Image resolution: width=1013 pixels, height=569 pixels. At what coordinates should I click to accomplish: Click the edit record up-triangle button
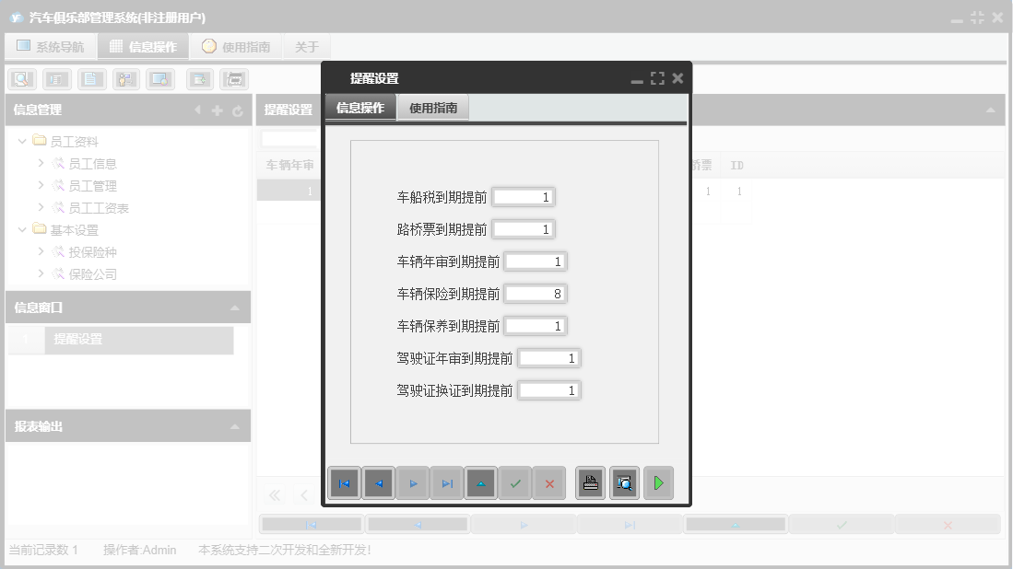(481, 483)
